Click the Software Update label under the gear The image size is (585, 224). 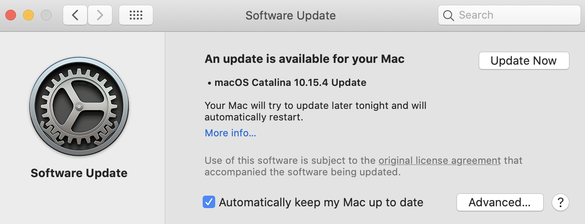(79, 173)
